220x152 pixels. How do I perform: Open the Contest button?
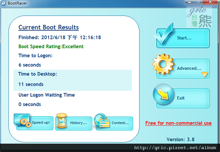click(114, 123)
